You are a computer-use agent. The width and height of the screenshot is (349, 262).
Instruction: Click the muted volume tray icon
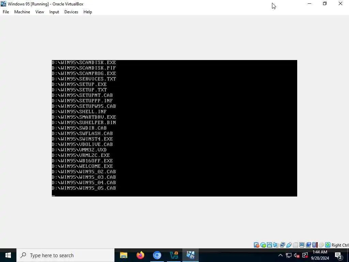297,255
